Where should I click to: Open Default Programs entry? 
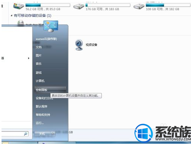(41, 107)
